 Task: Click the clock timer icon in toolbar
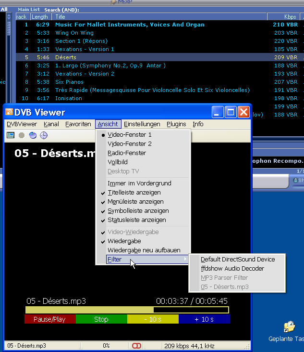(43, 135)
